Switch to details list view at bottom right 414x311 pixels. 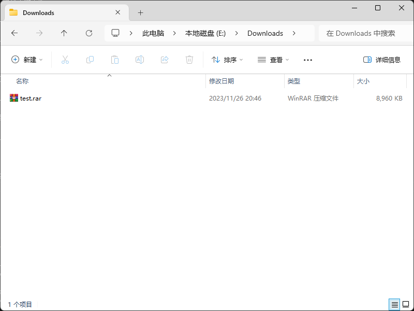[x=394, y=304]
